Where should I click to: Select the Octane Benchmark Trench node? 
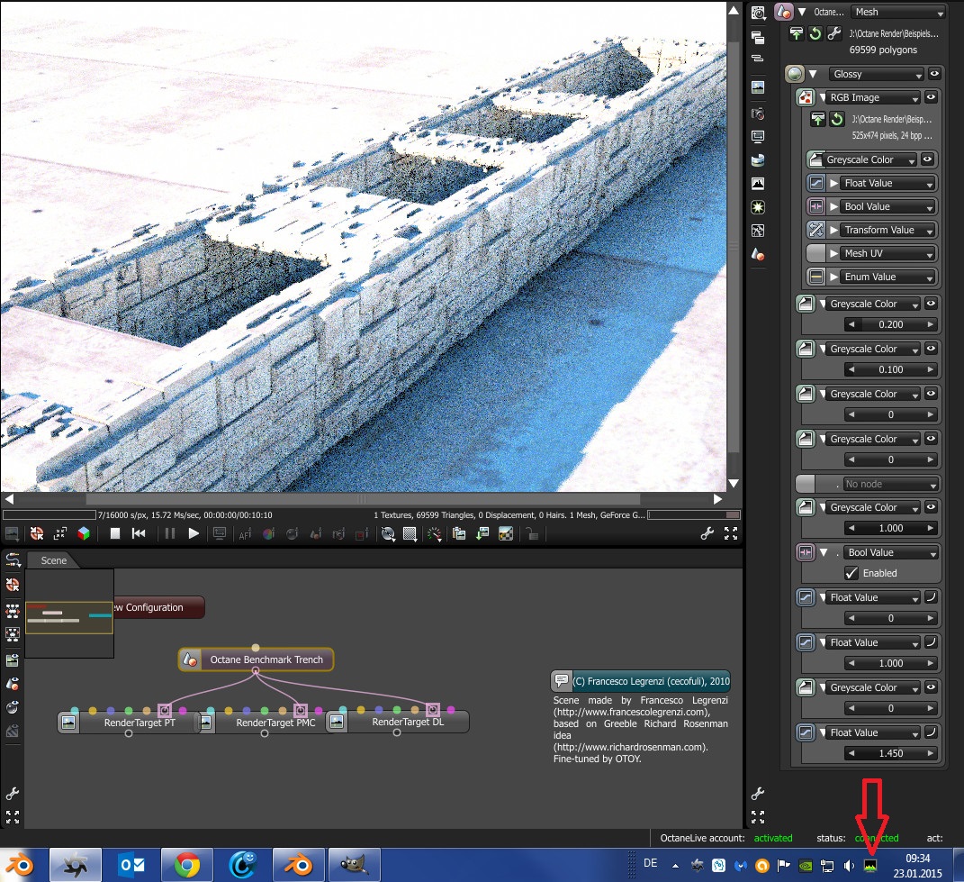point(256,659)
